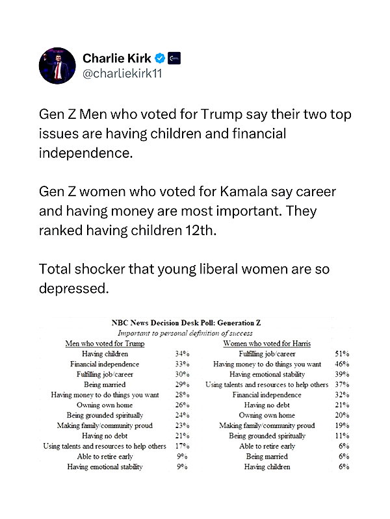Screen dimensions: 390x519
Task: Click the 'Men who voted for Trump' heading
Action: click(105, 344)
